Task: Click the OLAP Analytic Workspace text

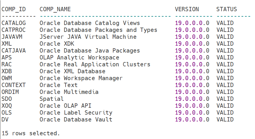Action: click(x=79, y=57)
